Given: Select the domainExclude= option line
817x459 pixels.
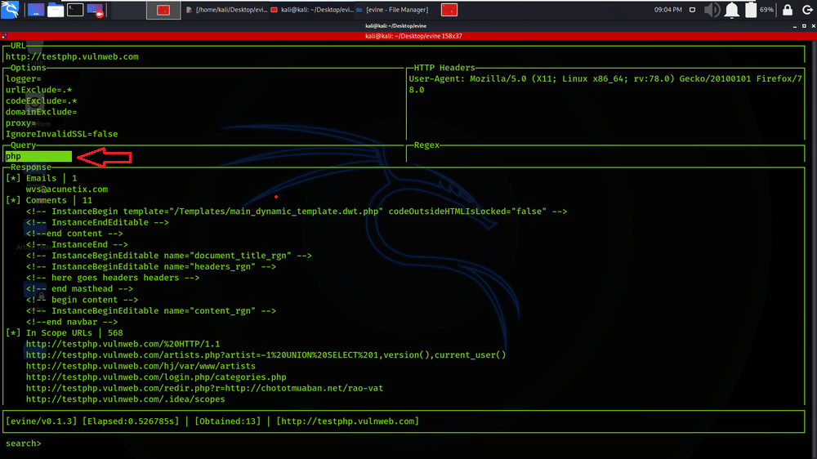Looking at the screenshot, I should point(41,112).
